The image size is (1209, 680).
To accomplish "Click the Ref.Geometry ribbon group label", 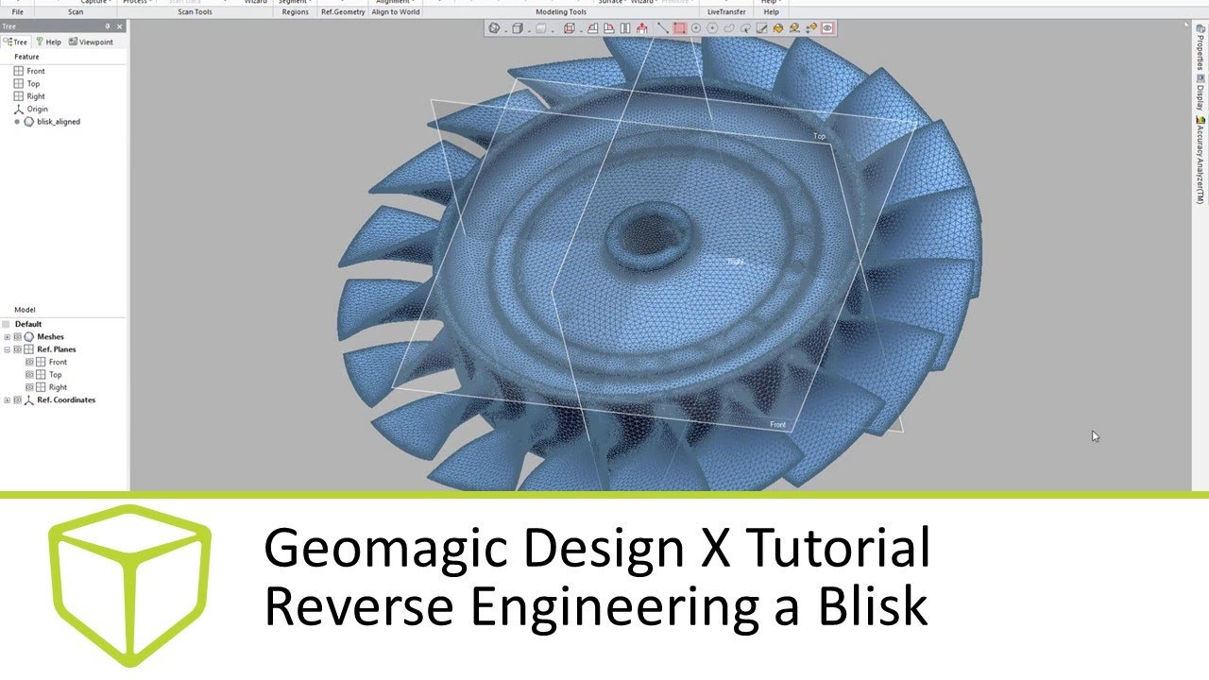I will pyautogui.click(x=343, y=12).
